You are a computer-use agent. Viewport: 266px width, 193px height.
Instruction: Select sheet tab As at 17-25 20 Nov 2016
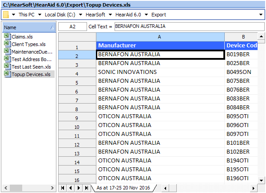coord(123,188)
